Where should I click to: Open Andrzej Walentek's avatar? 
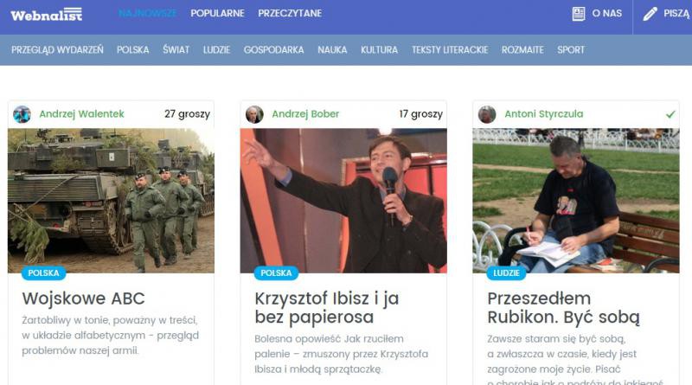coord(22,114)
